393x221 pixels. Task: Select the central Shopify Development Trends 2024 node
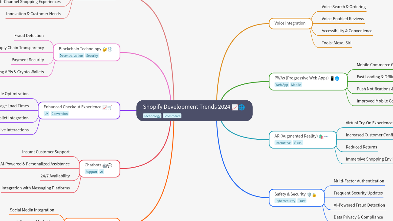click(194, 110)
